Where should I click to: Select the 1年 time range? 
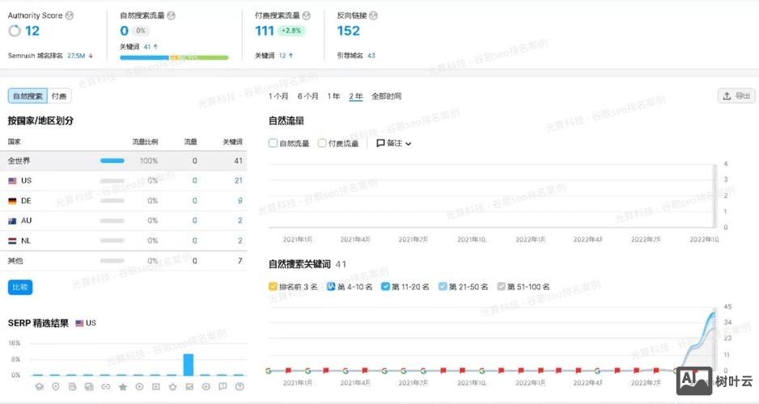(x=333, y=96)
